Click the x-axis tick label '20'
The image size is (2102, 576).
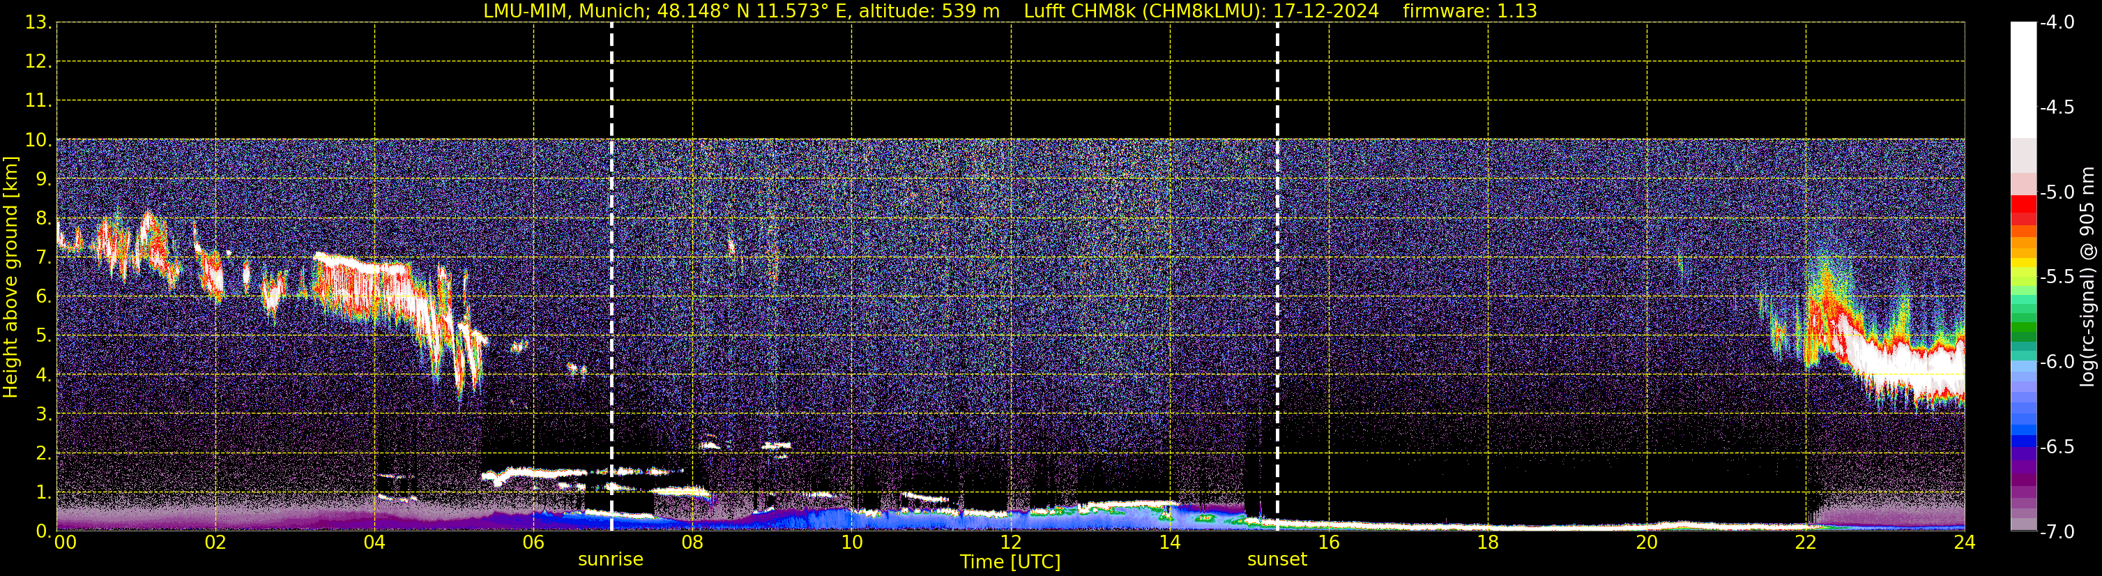(1647, 543)
